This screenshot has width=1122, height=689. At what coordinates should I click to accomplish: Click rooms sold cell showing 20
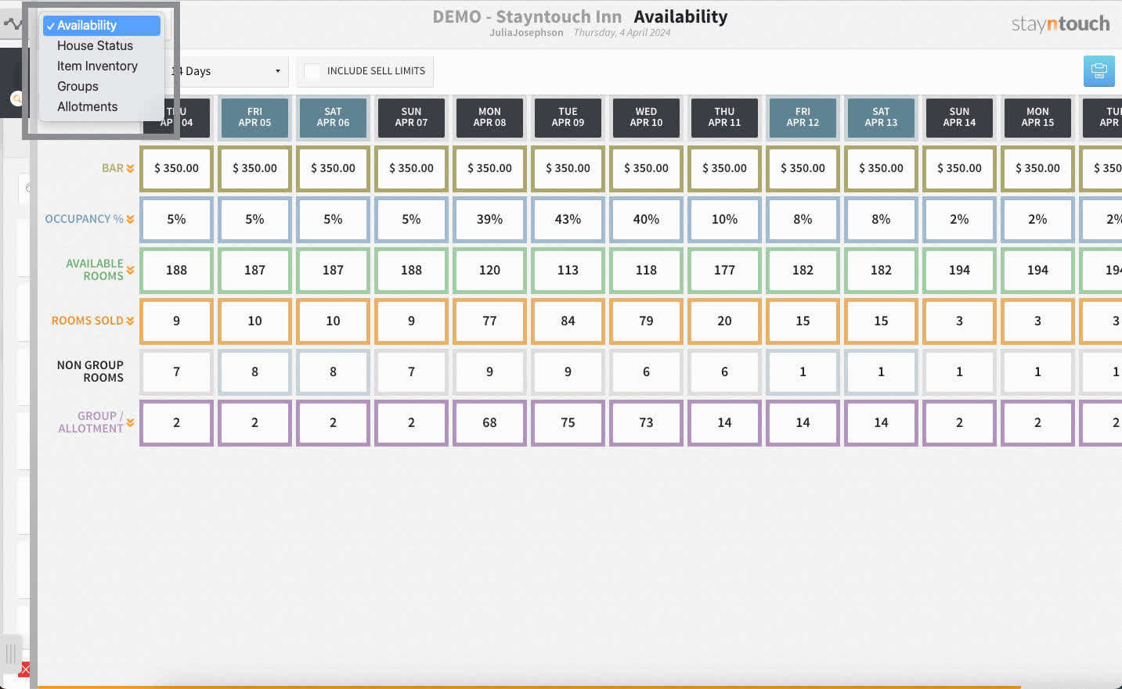click(x=724, y=321)
